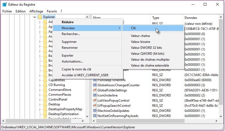Click the ListViewPopupControl string value icon
Image resolution: width=225 pixels, height=131 pixels.
95,101
